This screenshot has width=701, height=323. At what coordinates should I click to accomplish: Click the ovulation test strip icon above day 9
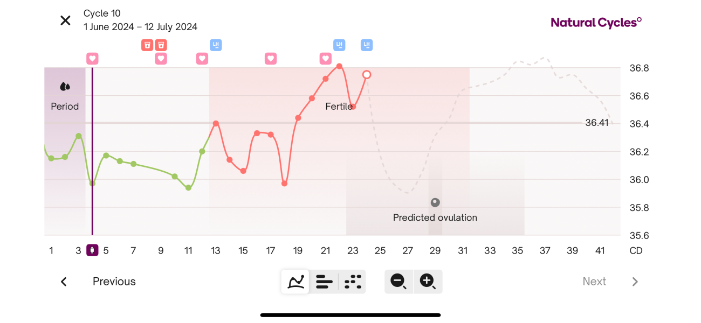(x=161, y=45)
